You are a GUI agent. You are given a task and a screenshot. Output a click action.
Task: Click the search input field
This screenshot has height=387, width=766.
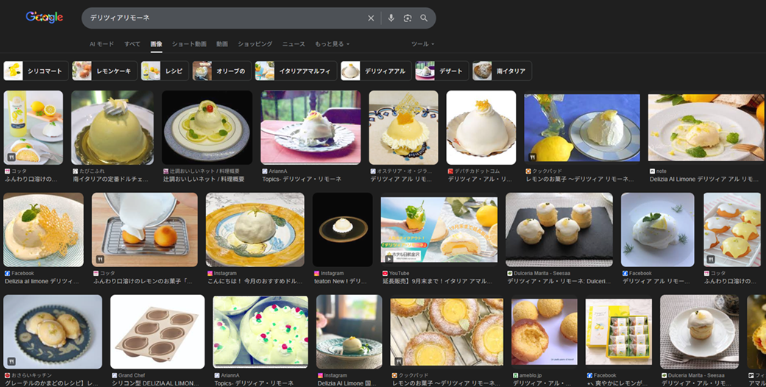pos(221,18)
